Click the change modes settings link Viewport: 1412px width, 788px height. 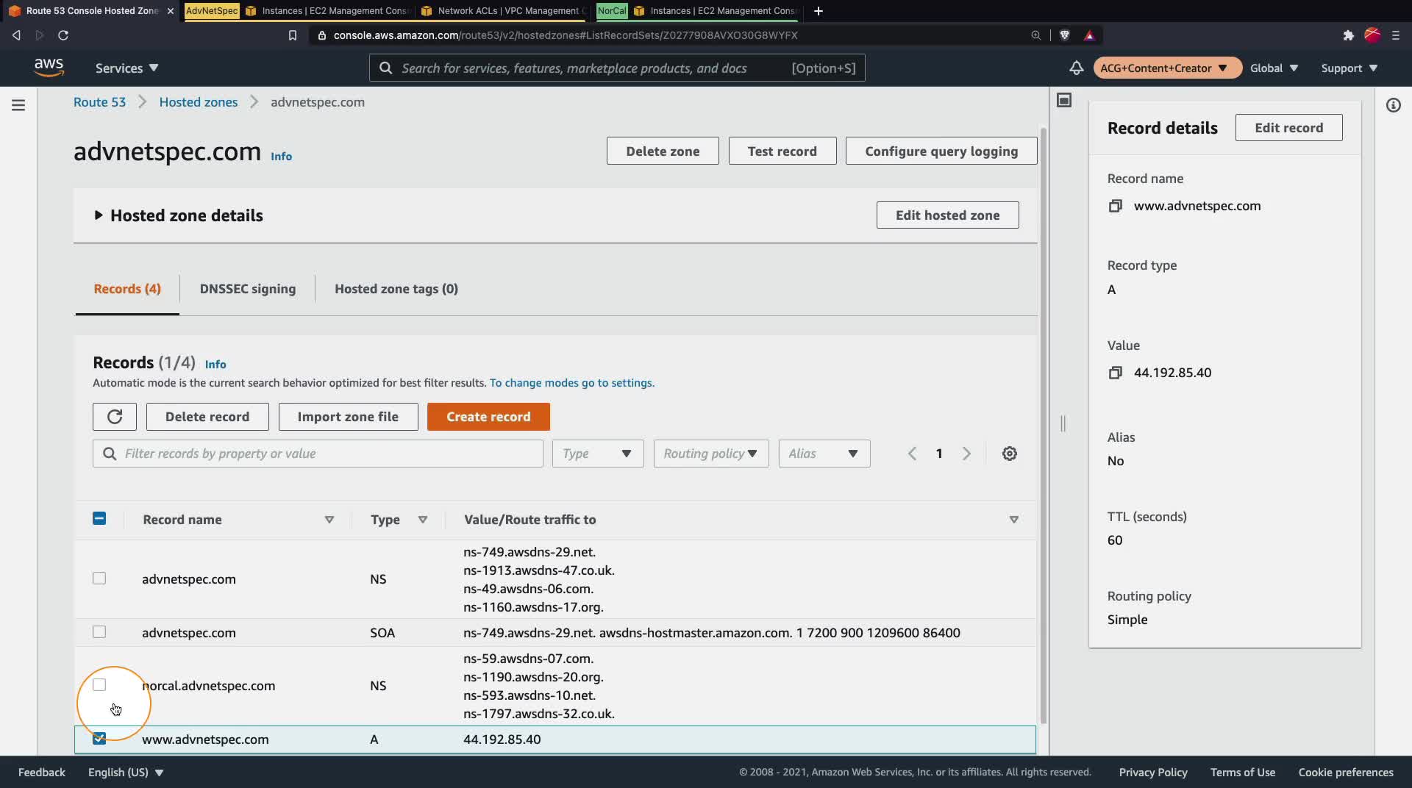[572, 383]
